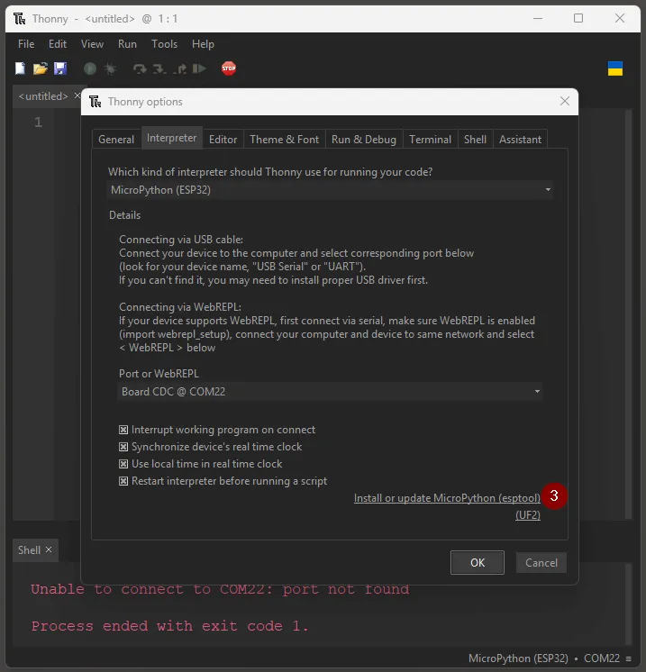
Task: Switch to the Run & Debug tab
Action: (x=363, y=140)
